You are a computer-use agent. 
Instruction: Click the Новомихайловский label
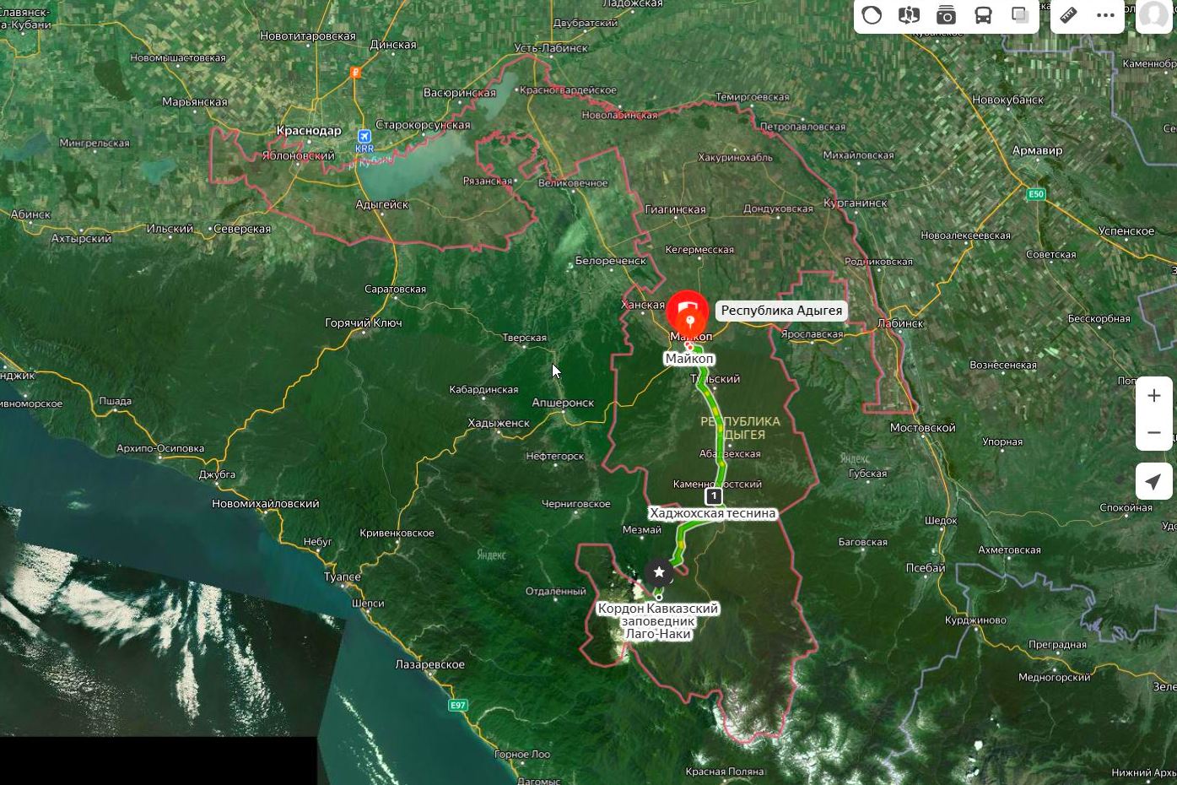coord(266,504)
